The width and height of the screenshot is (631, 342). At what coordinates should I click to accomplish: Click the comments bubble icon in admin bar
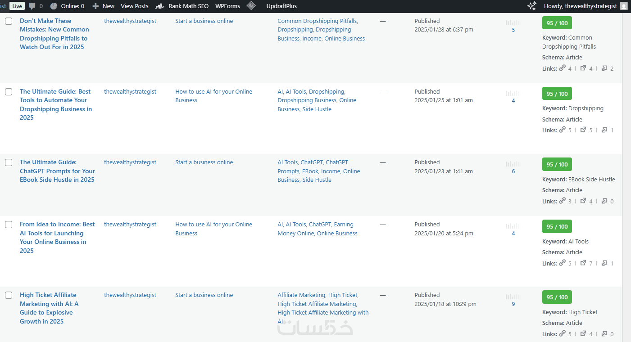pos(32,6)
